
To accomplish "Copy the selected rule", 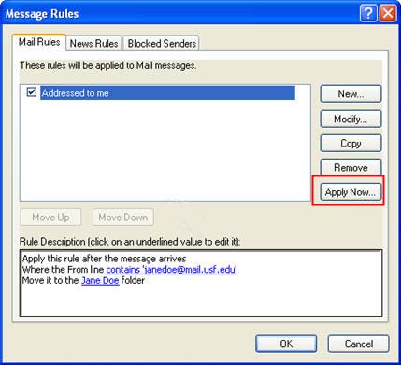I will pyautogui.click(x=351, y=143).
